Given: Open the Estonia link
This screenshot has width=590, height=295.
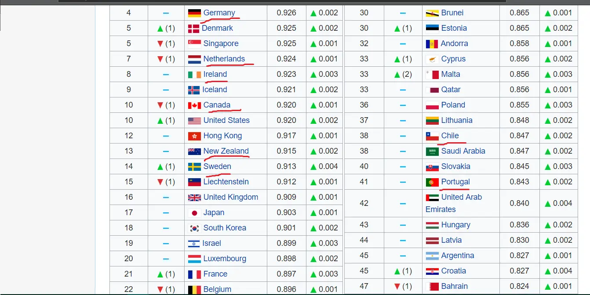Looking at the screenshot, I should coord(454,28).
